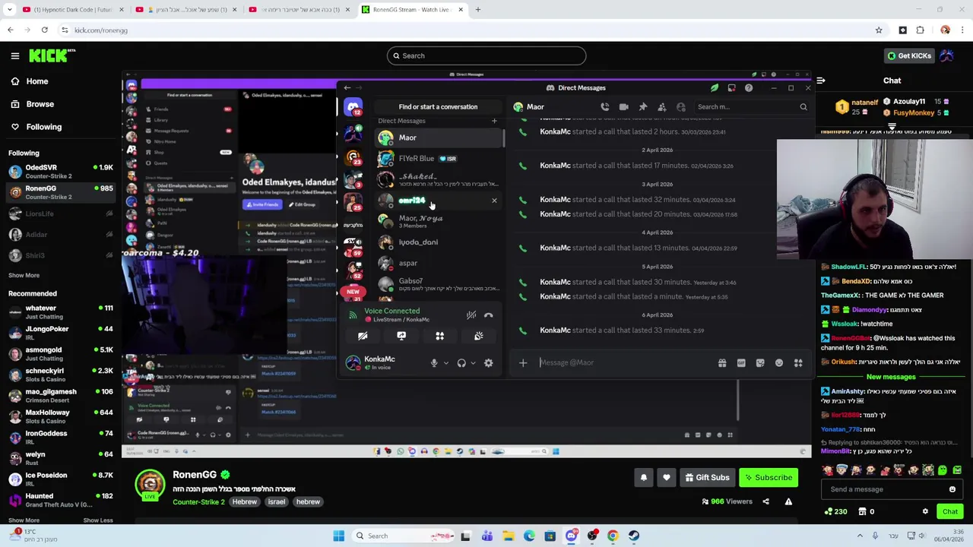Open the Kick hamburger sidebar menu
This screenshot has width=973, height=547.
click(14, 55)
